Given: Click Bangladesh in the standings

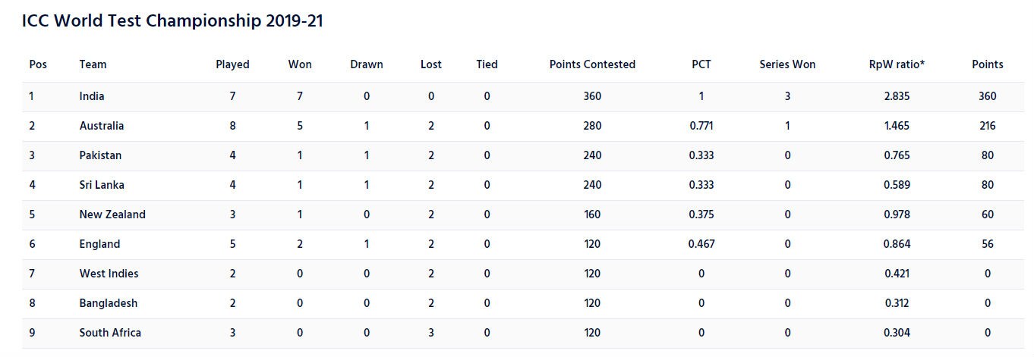Looking at the screenshot, I should tap(109, 303).
